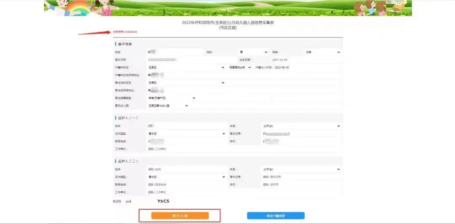
Task: Click the orange 提交注册 submit button
Action: [x=180, y=216]
